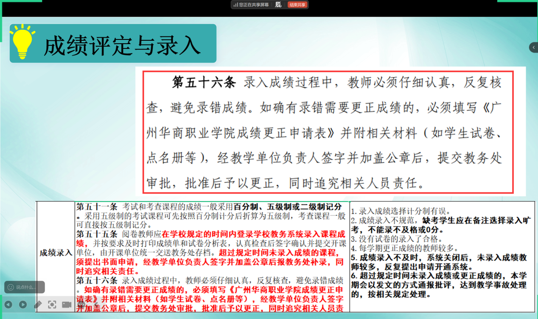Go to the previous slide
The height and width of the screenshot is (319, 538).
(8, 304)
